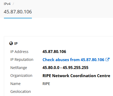Viewport: 113px width, 96px height.
Task: Select NetRange value 45.80.0.0 - 45.95.255.255
Action: 65,68
